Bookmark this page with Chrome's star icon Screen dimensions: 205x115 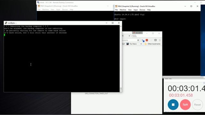tap(138, 40)
